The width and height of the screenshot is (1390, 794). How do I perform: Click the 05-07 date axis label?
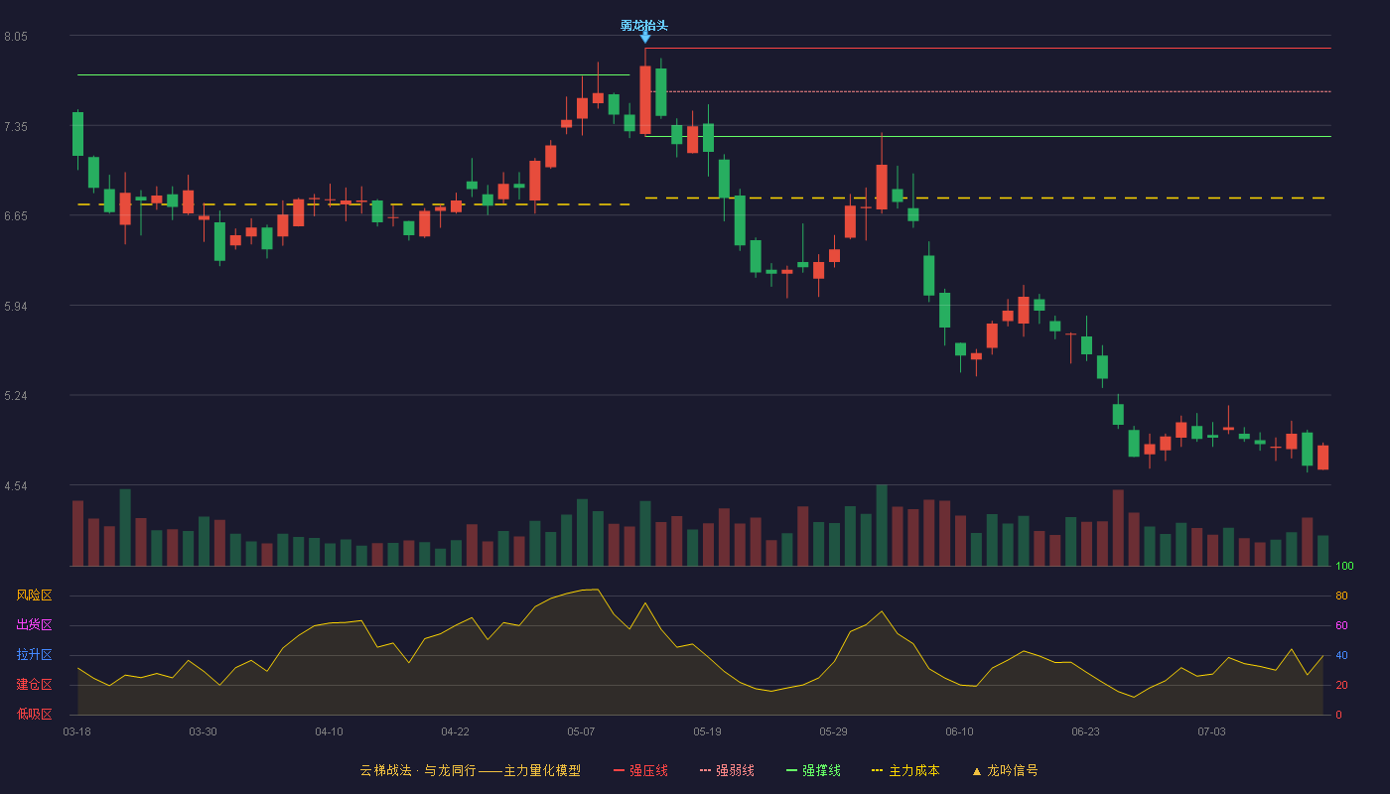pos(581,731)
